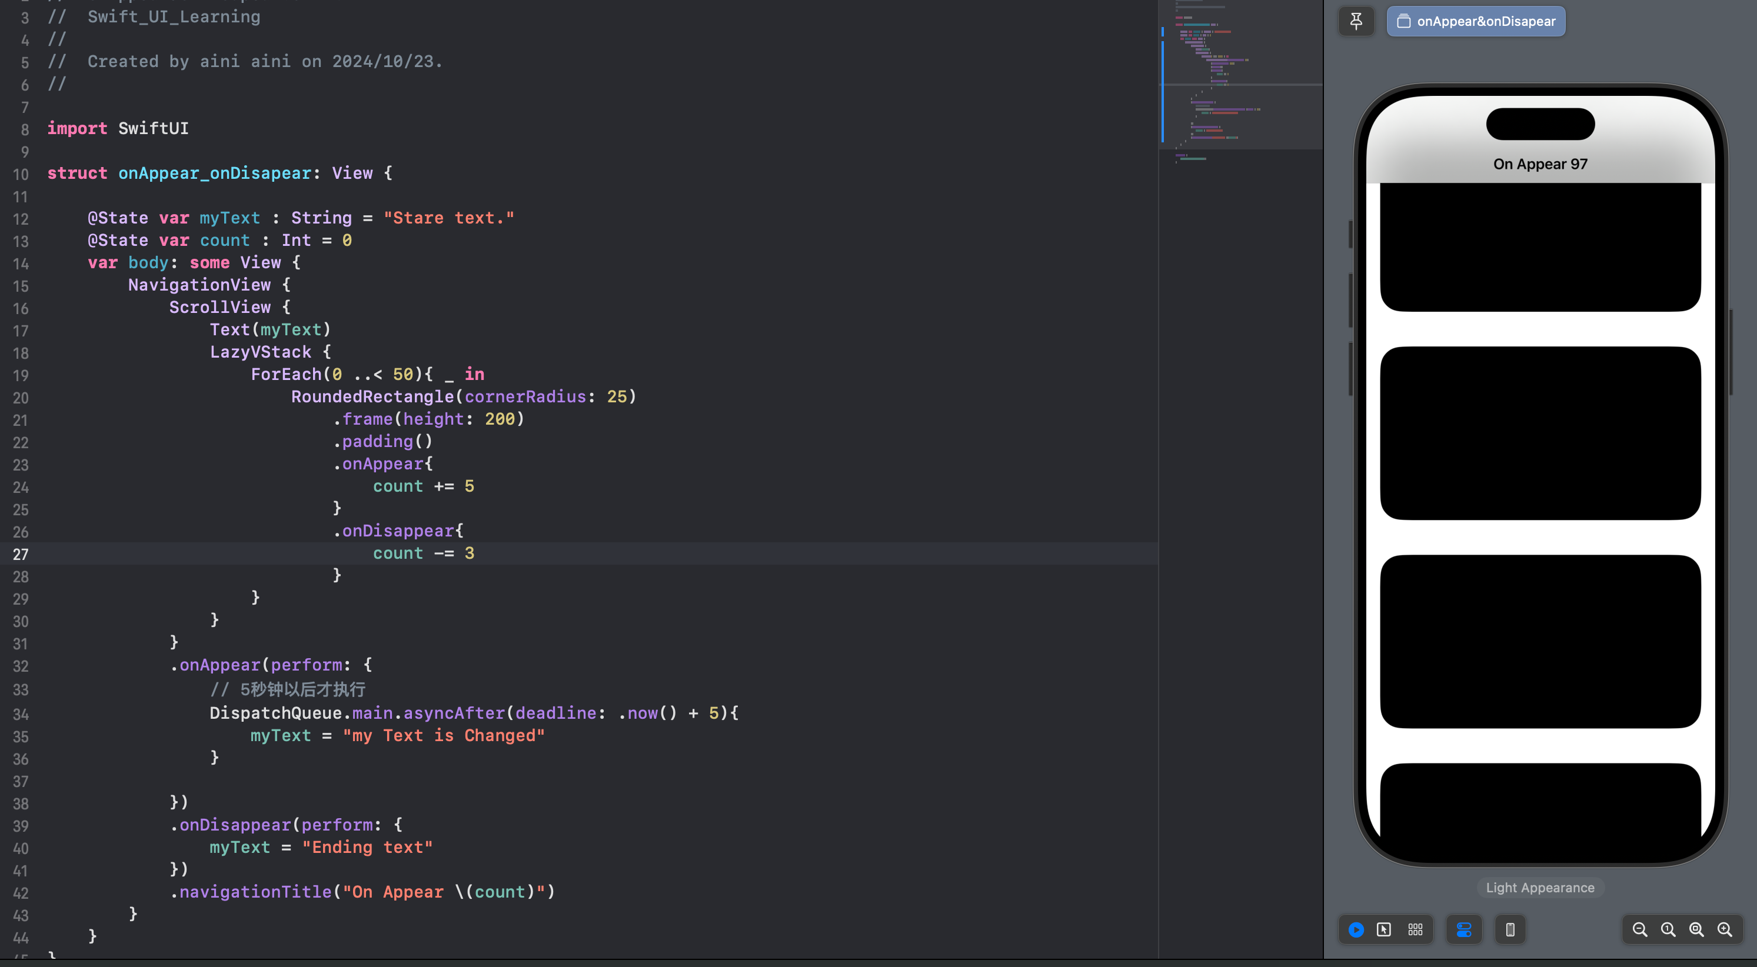Switch preview to Selectable mode
Image resolution: width=1757 pixels, height=967 pixels.
click(1384, 929)
